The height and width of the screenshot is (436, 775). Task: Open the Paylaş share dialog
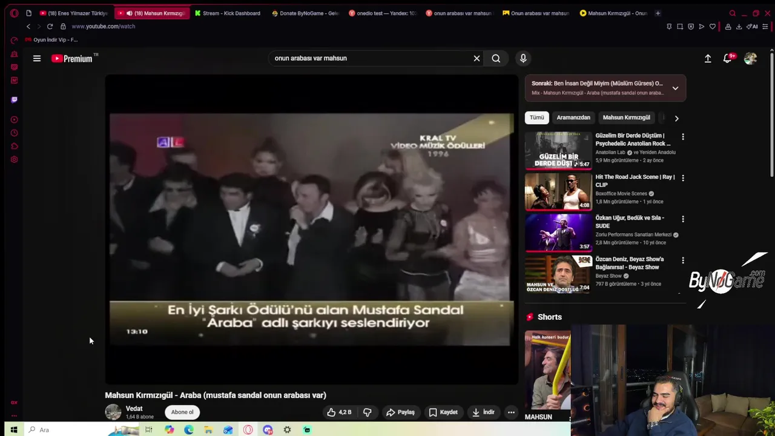pyautogui.click(x=400, y=412)
